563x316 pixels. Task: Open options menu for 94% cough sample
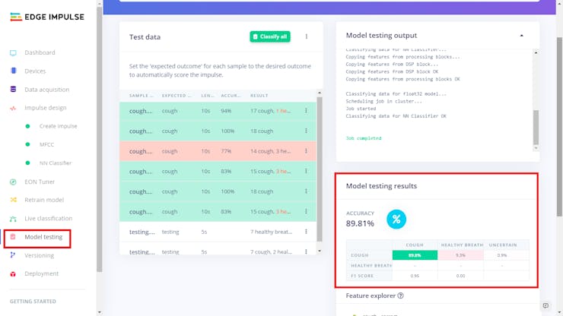[x=306, y=111]
